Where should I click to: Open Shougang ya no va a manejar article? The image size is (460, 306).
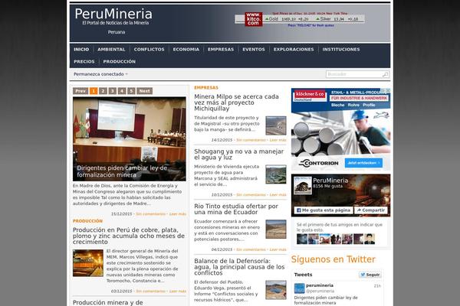click(x=238, y=155)
